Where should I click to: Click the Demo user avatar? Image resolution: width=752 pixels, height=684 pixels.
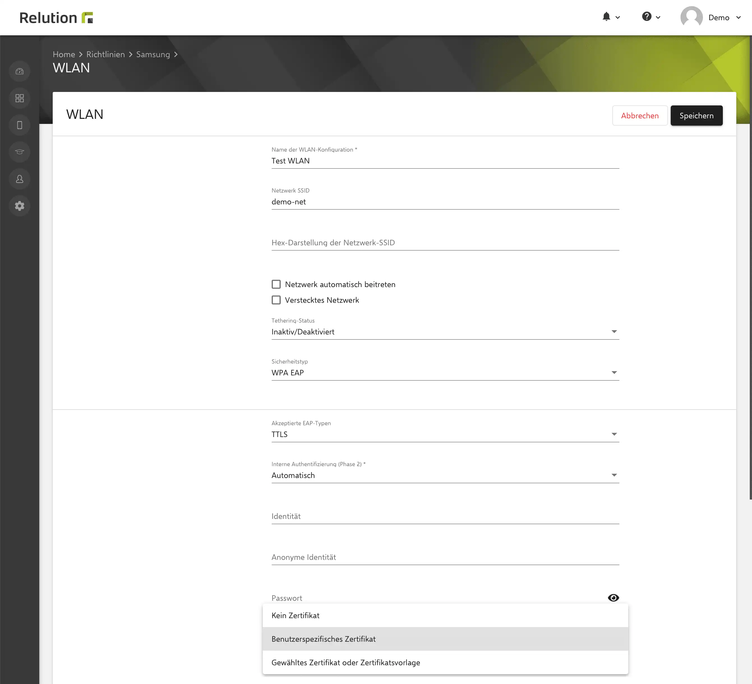coord(691,17)
